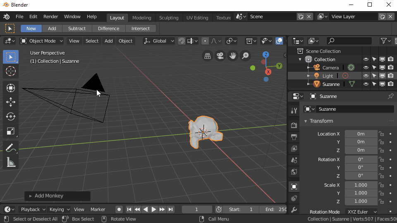
Task: Pick the Measure ruler tool
Action: point(10,162)
